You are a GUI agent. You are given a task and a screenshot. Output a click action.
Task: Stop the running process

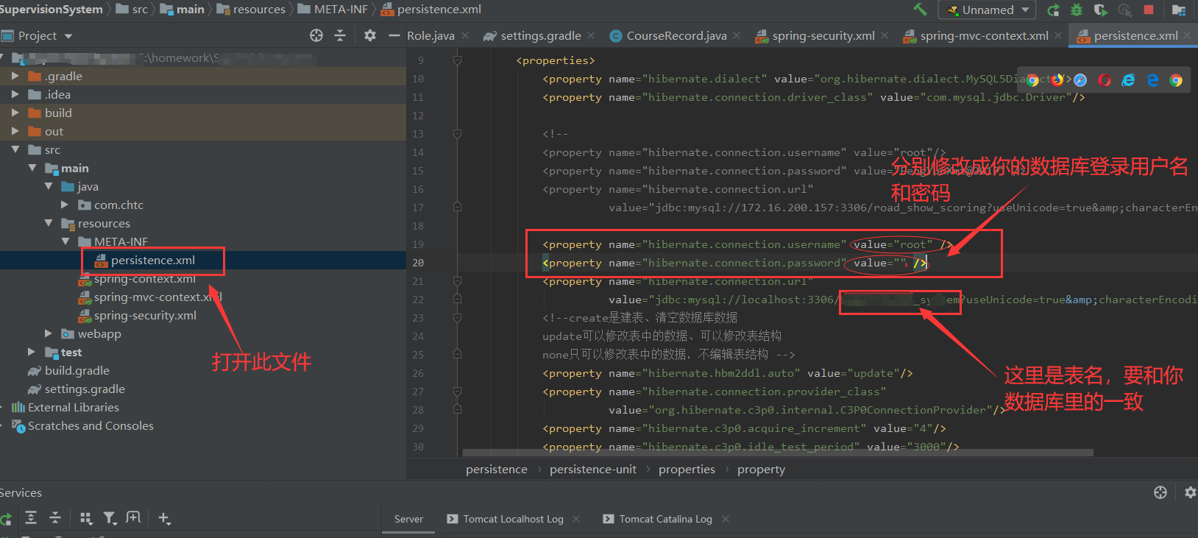pos(1148,10)
